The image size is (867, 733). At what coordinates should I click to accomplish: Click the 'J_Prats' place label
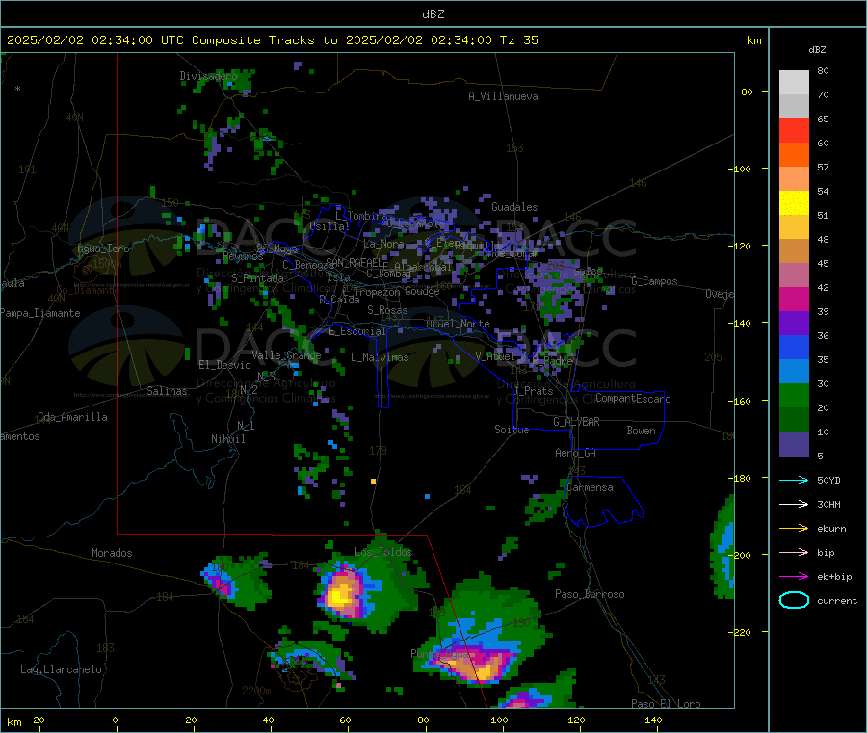pos(533,391)
